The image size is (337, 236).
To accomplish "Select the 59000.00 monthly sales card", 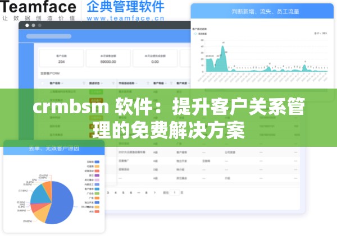I will coord(108,58).
